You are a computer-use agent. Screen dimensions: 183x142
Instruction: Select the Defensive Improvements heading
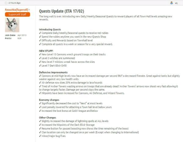coord(53,72)
